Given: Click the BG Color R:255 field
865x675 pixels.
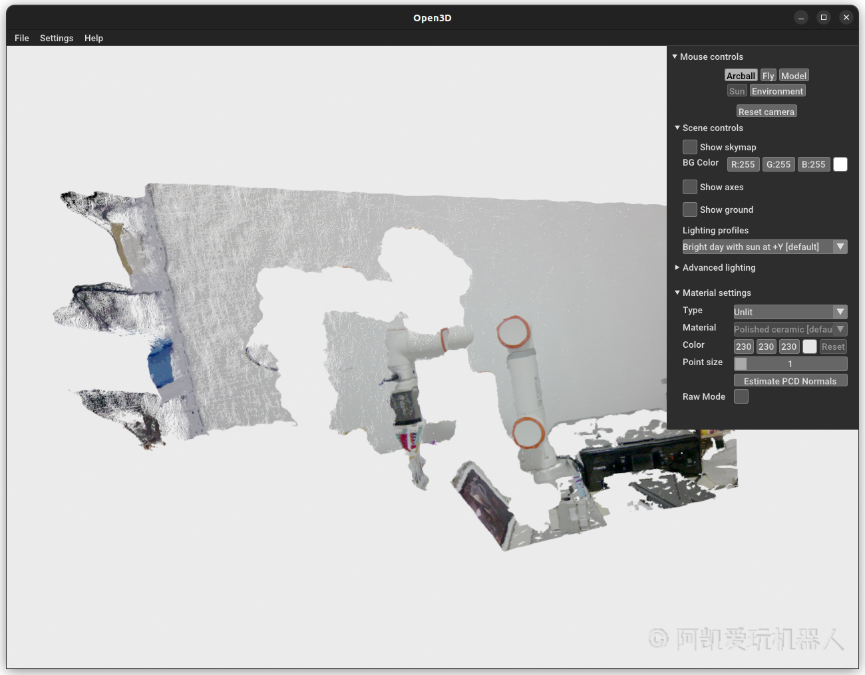Looking at the screenshot, I should pyautogui.click(x=743, y=164).
